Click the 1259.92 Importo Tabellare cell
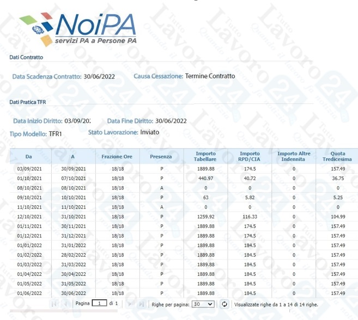The height and width of the screenshot is (320, 358). click(x=206, y=217)
